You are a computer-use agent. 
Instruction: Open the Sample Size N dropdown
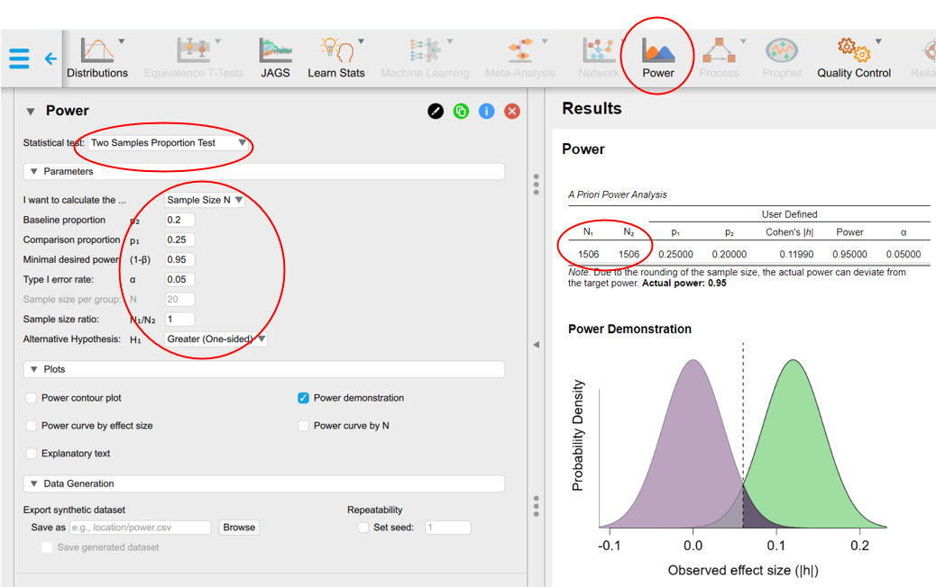tap(204, 200)
